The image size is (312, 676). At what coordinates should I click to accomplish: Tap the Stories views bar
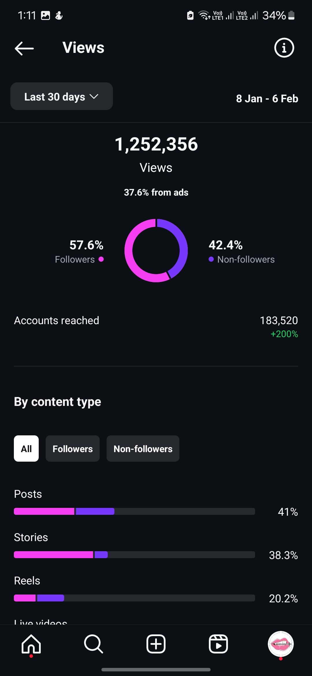pos(134,555)
